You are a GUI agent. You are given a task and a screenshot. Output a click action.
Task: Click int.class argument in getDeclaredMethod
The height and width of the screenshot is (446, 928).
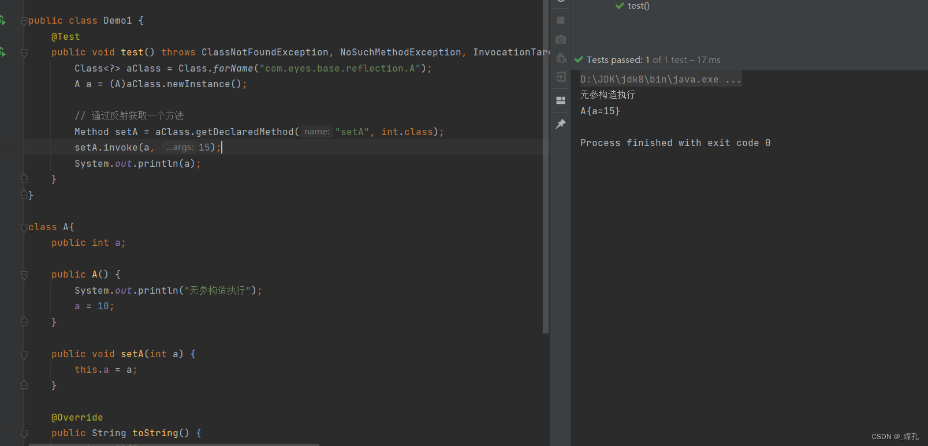[x=407, y=132]
